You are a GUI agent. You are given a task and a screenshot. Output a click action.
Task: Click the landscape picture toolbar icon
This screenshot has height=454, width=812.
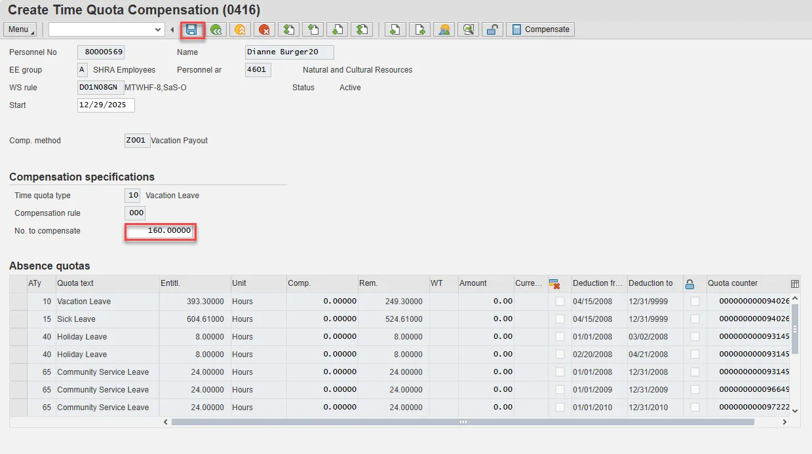tap(444, 29)
